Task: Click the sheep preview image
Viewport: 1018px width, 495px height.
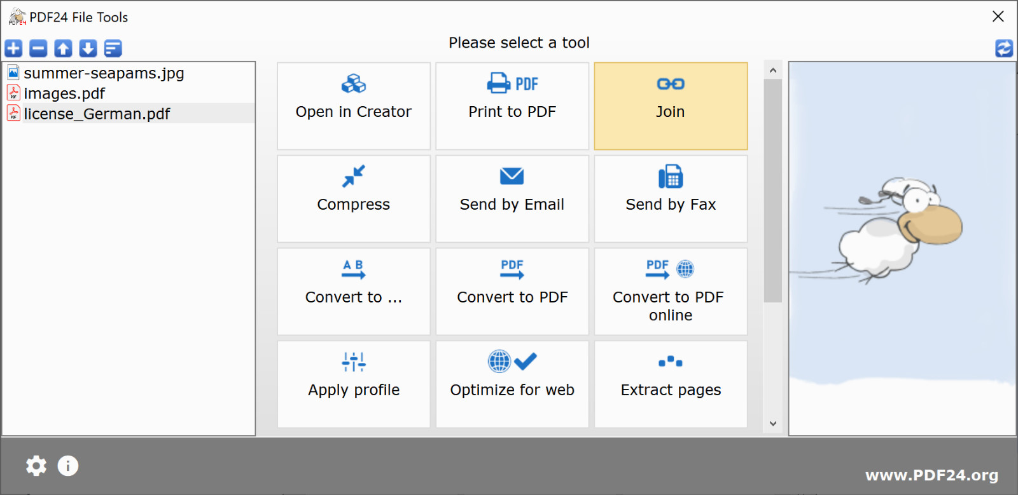Action: (x=902, y=248)
